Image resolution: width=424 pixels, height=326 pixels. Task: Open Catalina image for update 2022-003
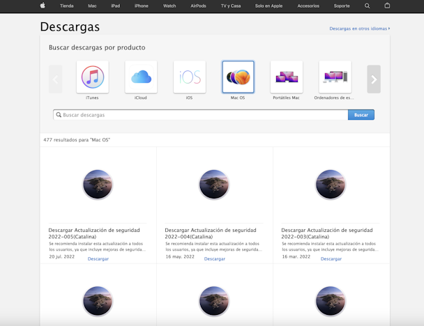[x=331, y=185]
